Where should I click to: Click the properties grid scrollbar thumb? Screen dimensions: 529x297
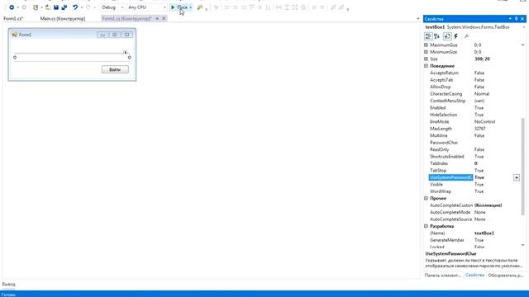click(x=523, y=167)
